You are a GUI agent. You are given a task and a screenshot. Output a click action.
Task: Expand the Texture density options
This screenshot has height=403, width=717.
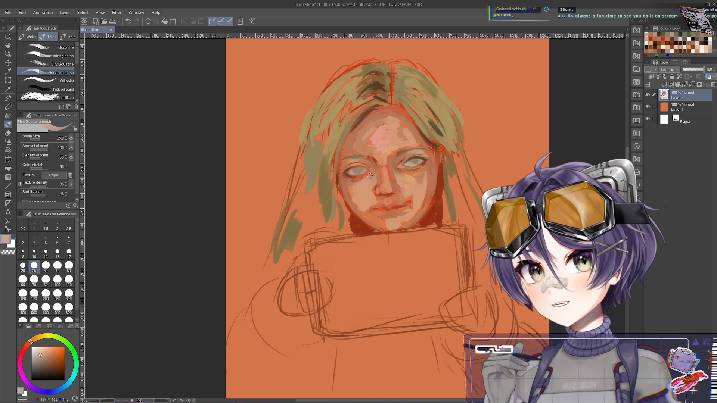click(20, 184)
